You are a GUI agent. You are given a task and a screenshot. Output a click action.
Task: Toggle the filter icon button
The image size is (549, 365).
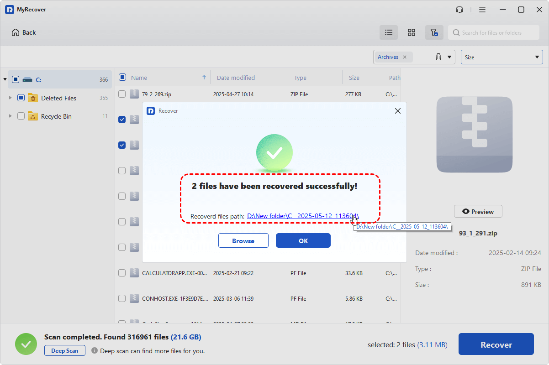pyautogui.click(x=434, y=32)
